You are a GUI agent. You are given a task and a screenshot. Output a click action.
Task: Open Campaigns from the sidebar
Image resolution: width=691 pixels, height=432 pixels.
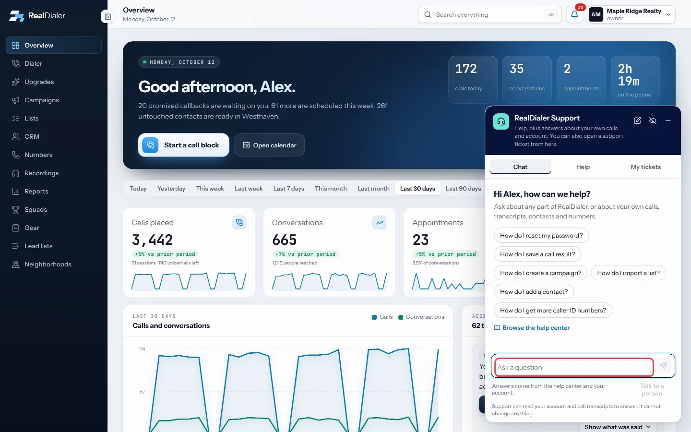pyautogui.click(x=54, y=100)
